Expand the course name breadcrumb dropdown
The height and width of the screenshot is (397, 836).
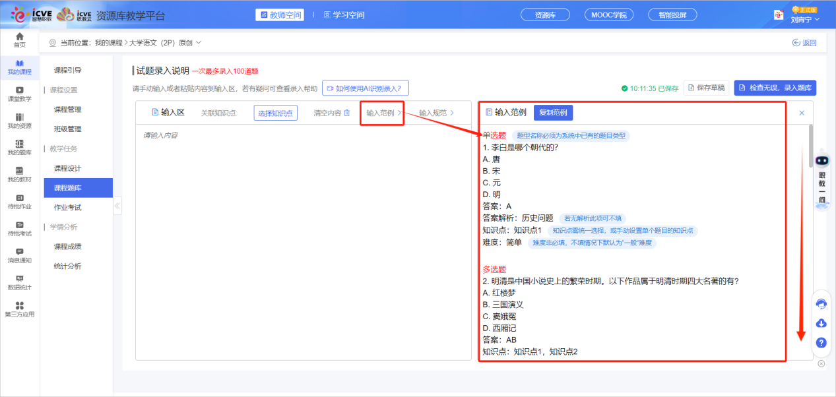click(199, 43)
